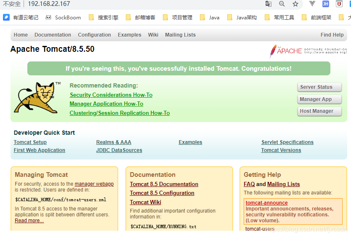Open the 前端框架 bookmark folder
The width and height of the screenshot is (351, 237).
(316, 18)
